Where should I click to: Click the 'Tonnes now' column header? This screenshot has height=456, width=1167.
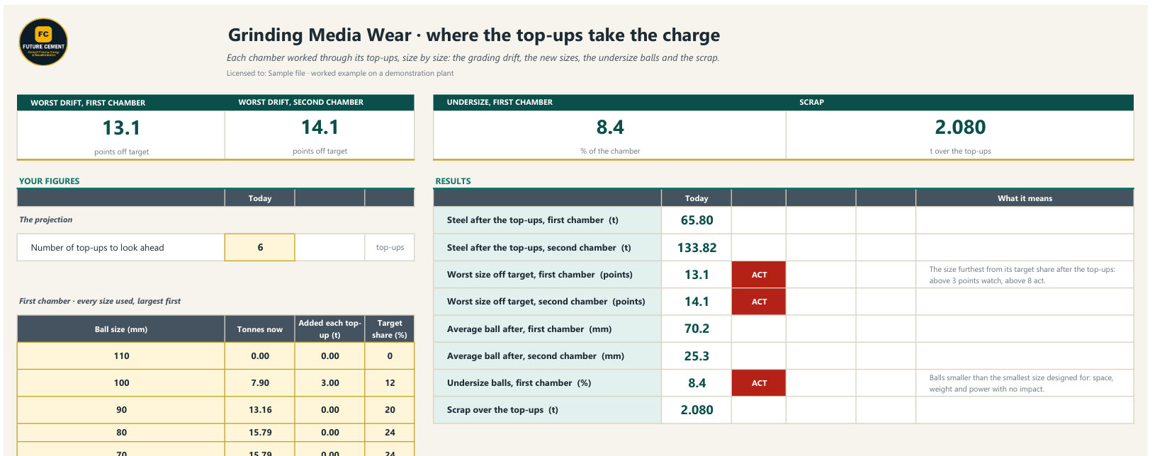click(x=260, y=329)
